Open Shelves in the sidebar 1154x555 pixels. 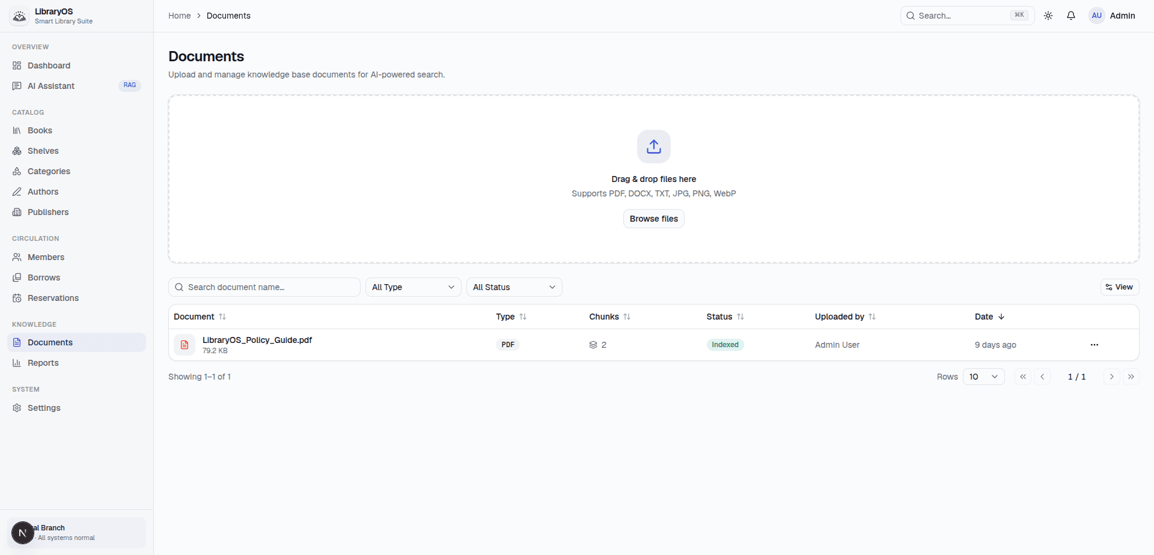point(77,151)
